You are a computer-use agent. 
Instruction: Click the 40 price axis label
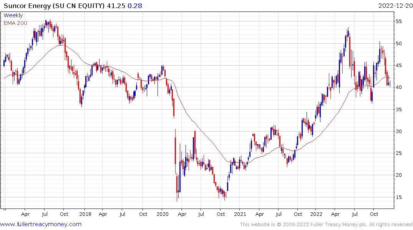(x=399, y=87)
